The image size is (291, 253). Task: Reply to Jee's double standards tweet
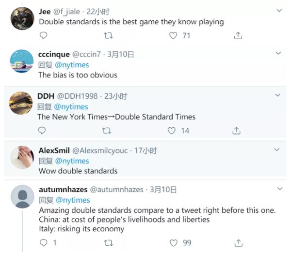(44, 35)
